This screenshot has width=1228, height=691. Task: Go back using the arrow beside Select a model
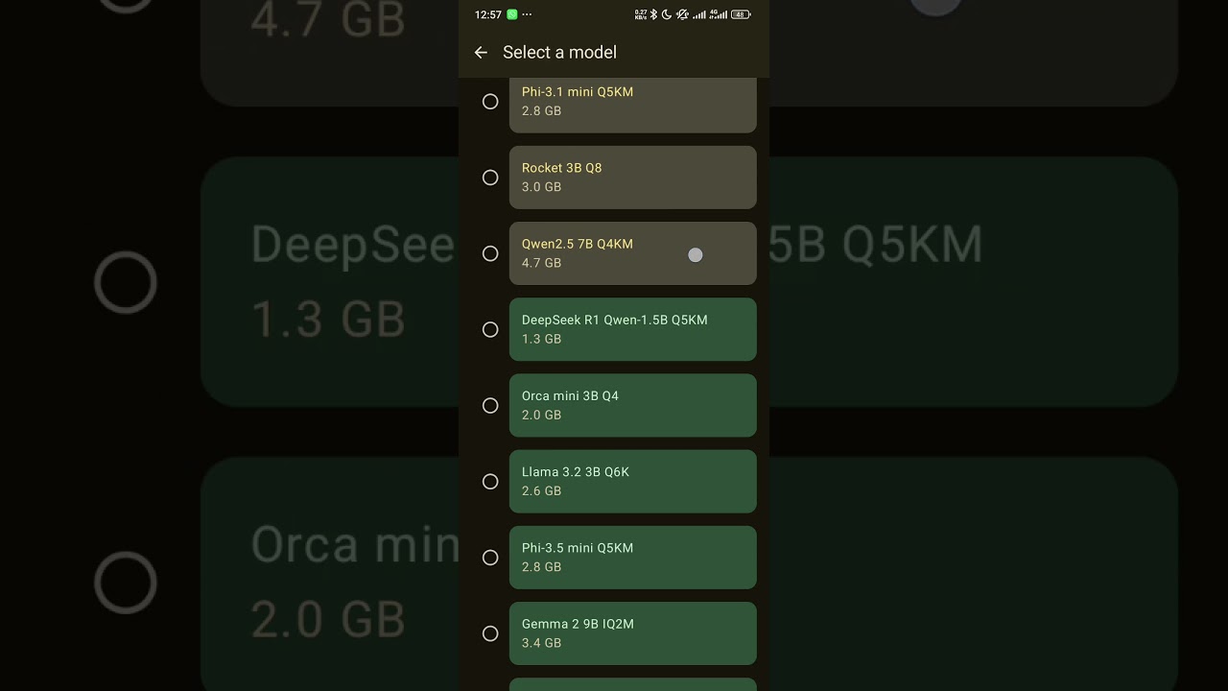(481, 53)
